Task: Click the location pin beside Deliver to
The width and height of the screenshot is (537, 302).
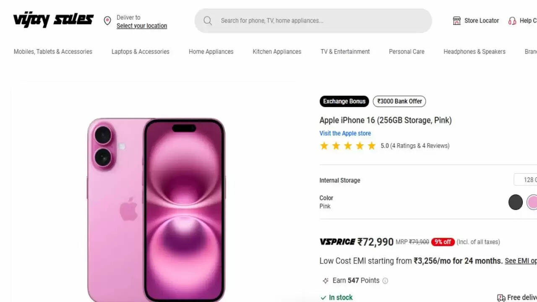Action: (107, 21)
